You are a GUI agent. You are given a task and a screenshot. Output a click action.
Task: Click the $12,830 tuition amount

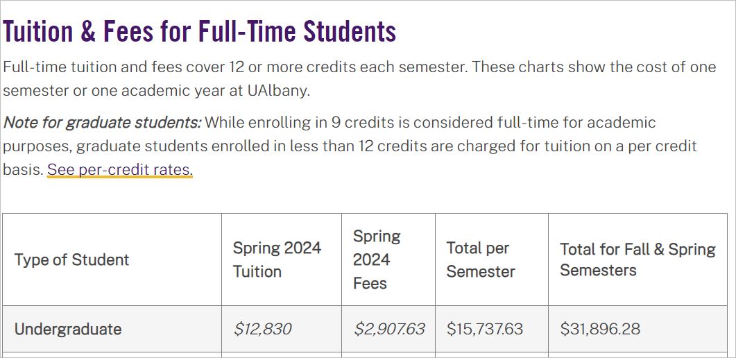(x=262, y=329)
